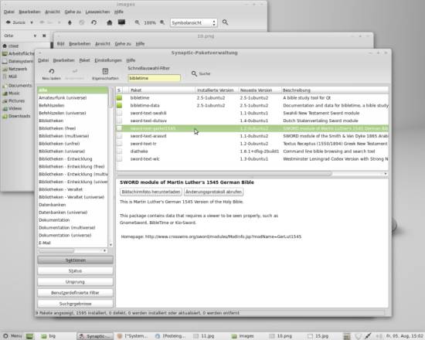The width and height of the screenshot is (425, 340).
Task: Click the Schnellauswahl-Filter field containing bibletime
Action: [154, 78]
